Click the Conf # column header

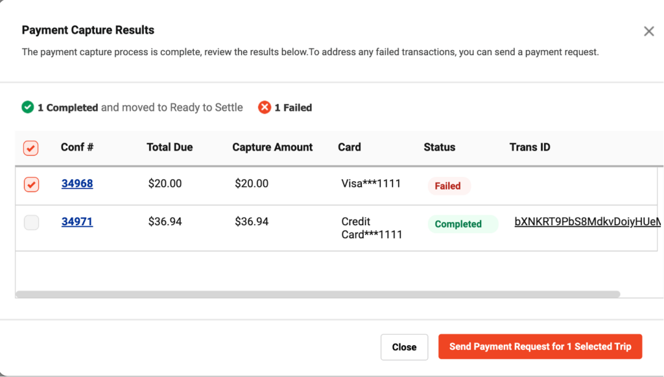(77, 147)
